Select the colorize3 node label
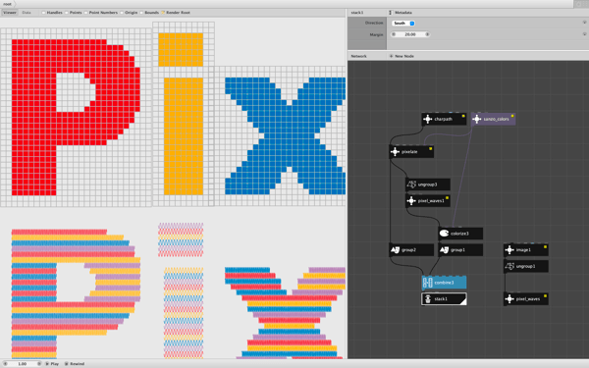This screenshot has width=589, height=368. (459, 234)
